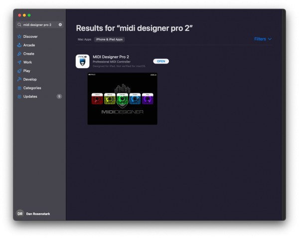The image size is (299, 238).
Task: Click the Discover label in sidebar
Action: (30, 36)
